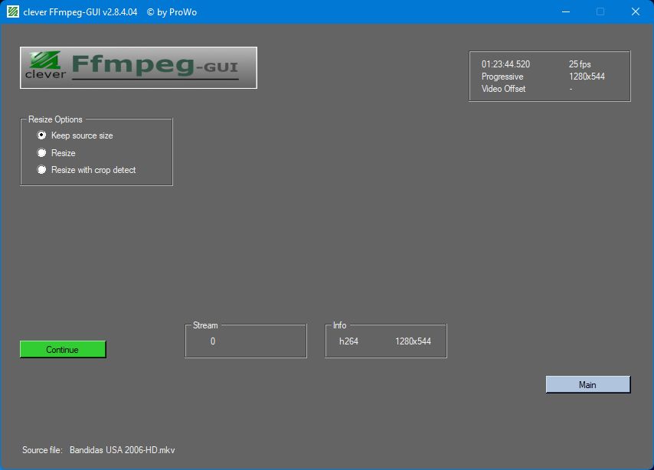Viewport: 654px width, 470px height.
Task: Select the Keep source size option
Action: pos(75,135)
